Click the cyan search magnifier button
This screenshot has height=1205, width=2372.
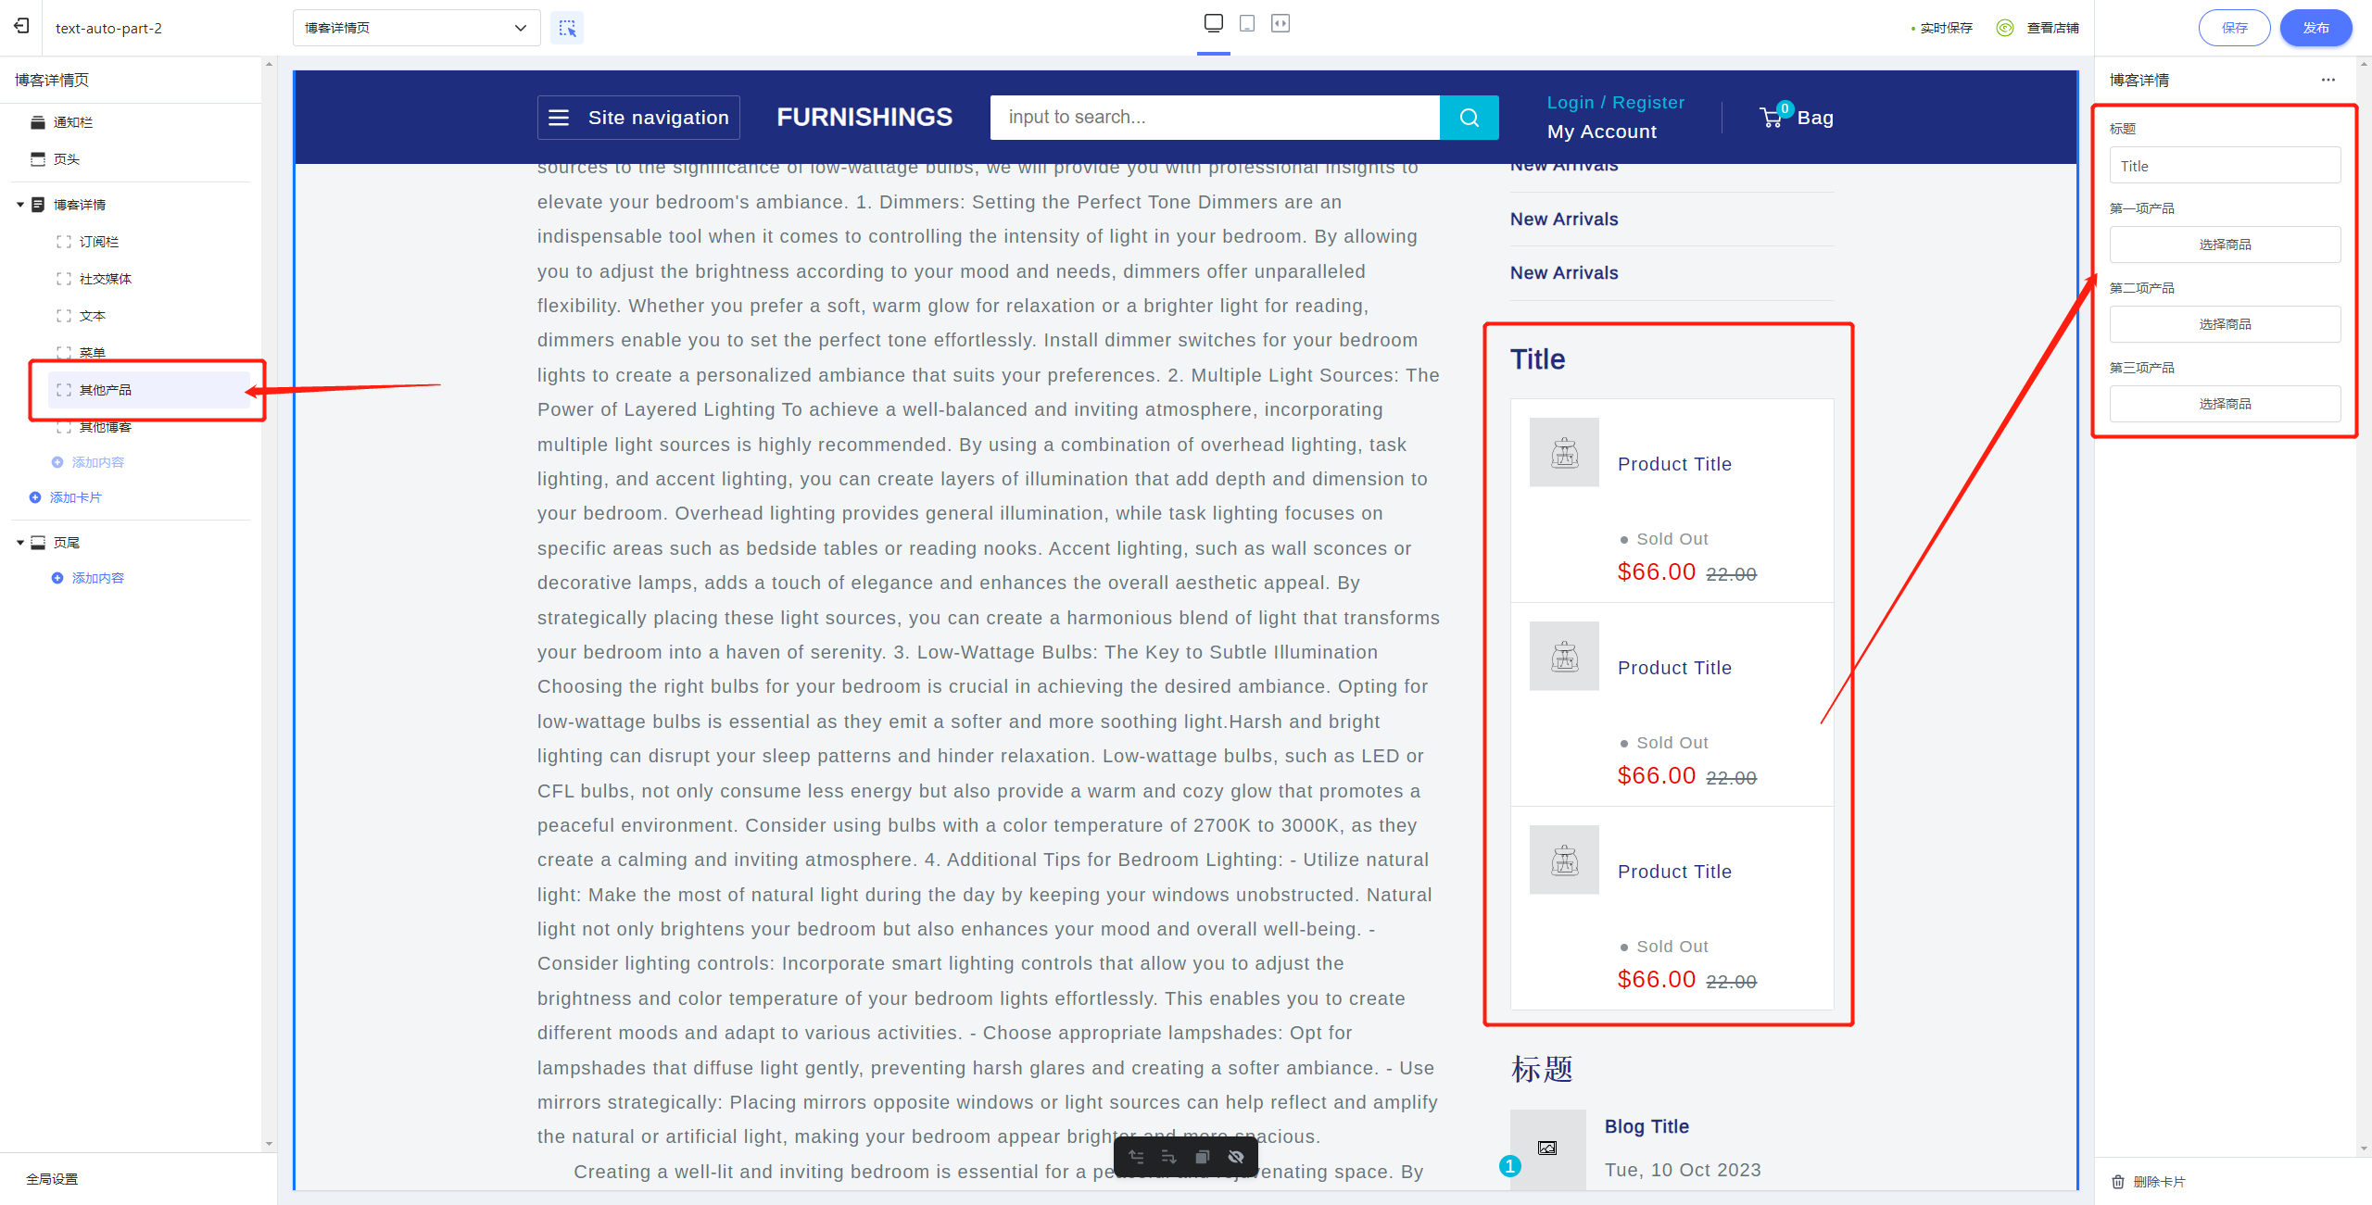1469,118
